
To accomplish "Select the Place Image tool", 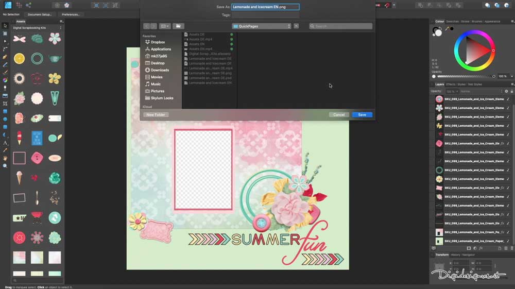I will pos(5,96).
